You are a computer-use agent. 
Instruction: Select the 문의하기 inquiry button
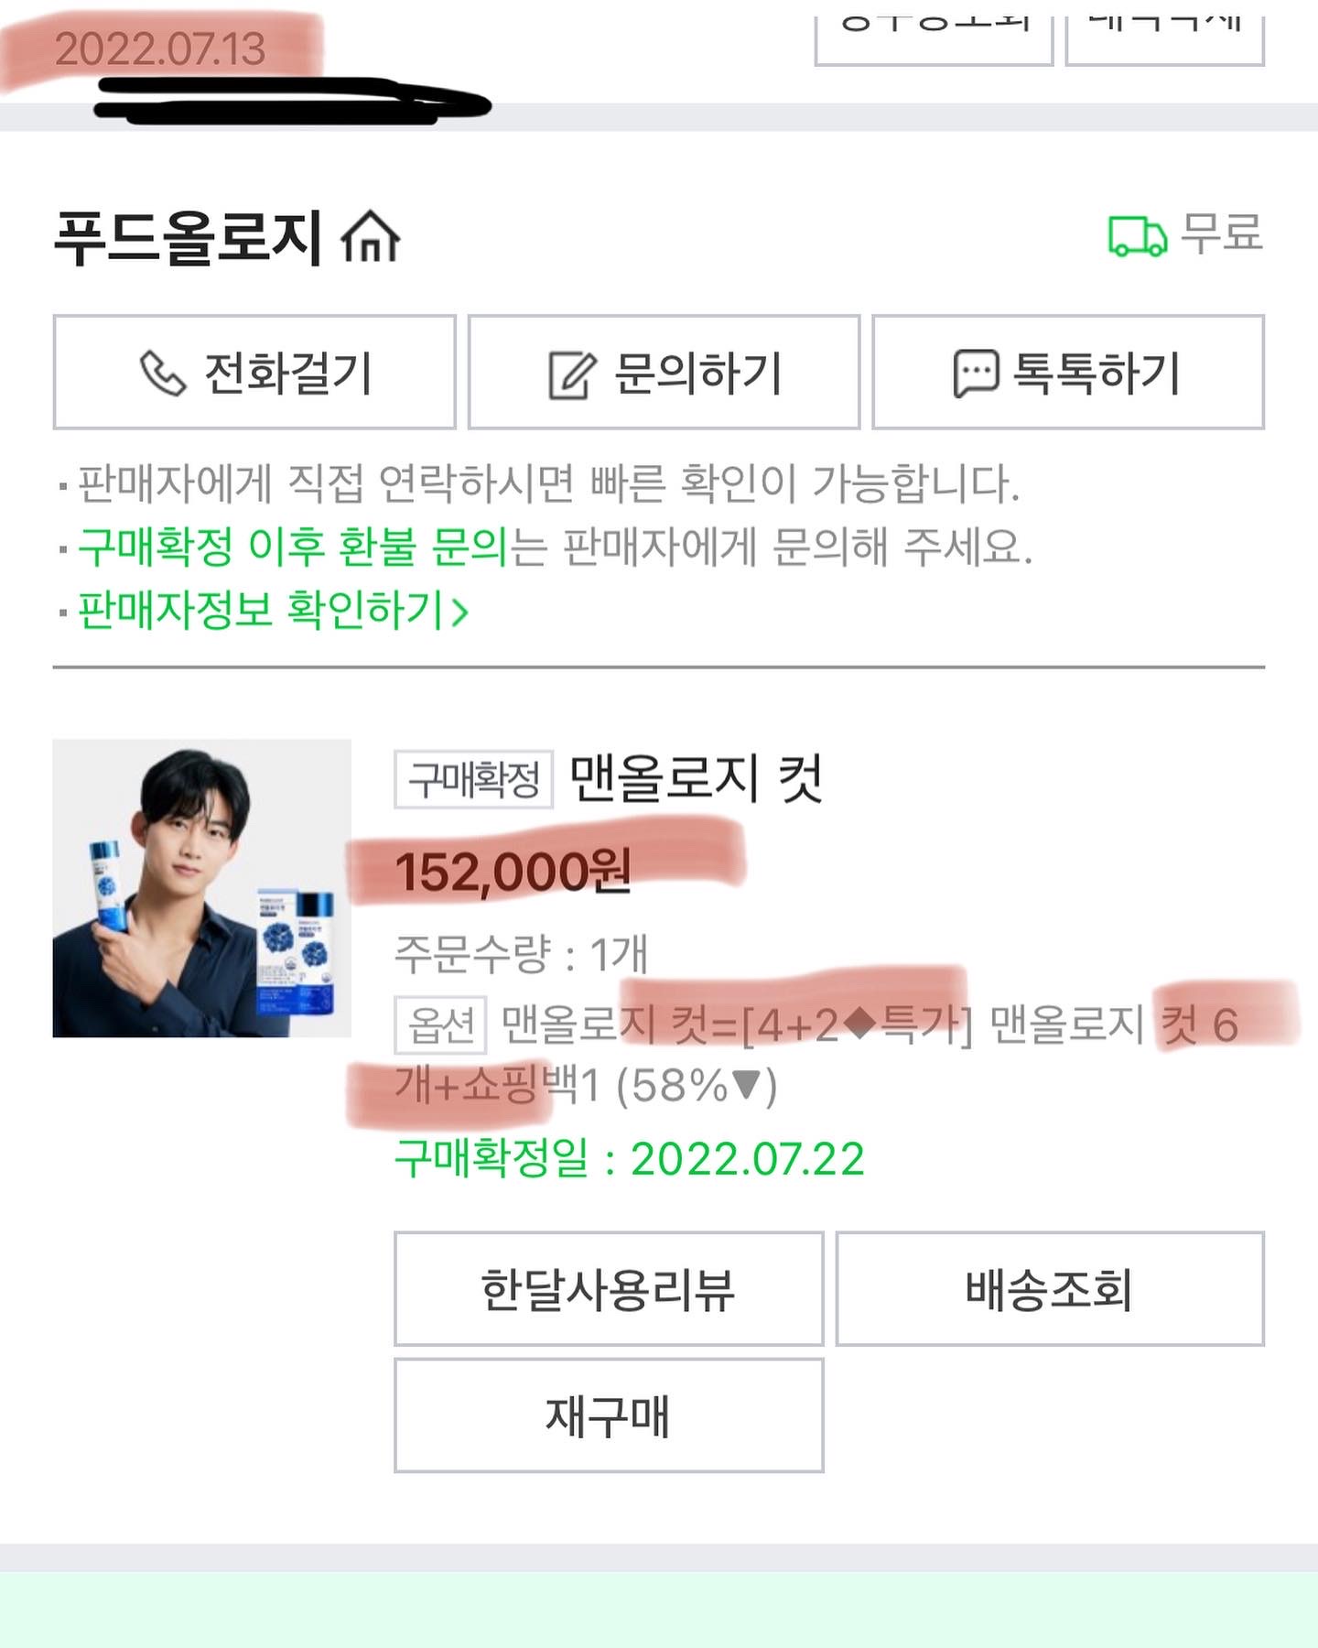click(664, 372)
